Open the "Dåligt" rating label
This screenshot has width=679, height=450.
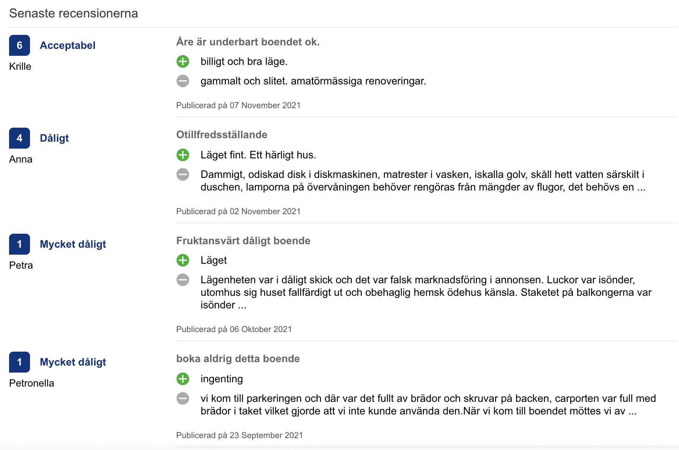pos(54,138)
